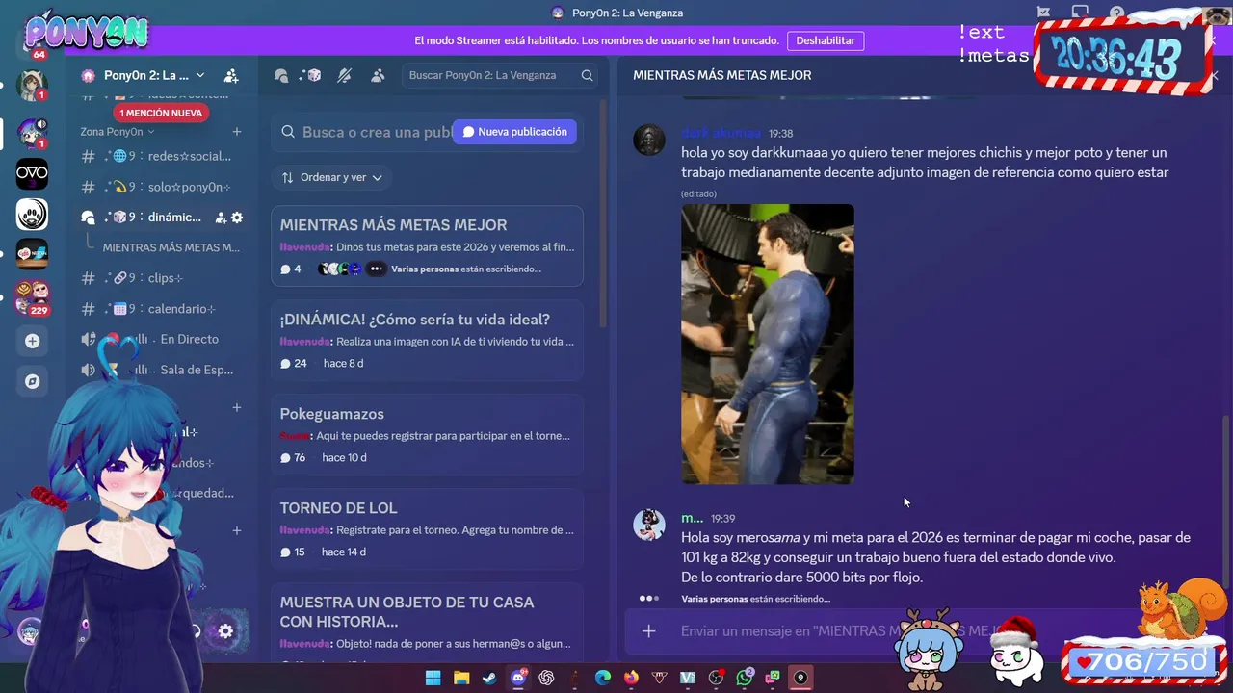Image resolution: width=1233 pixels, height=693 pixels.
Task: Open the clips channel
Action: click(161, 278)
